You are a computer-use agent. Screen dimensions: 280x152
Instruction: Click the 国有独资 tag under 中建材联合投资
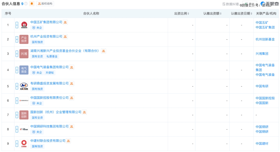37,147
